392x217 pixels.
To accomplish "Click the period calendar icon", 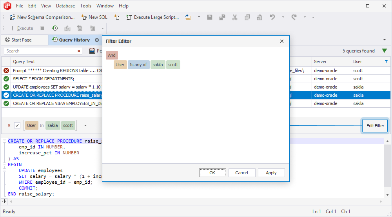I will click(x=92, y=51).
